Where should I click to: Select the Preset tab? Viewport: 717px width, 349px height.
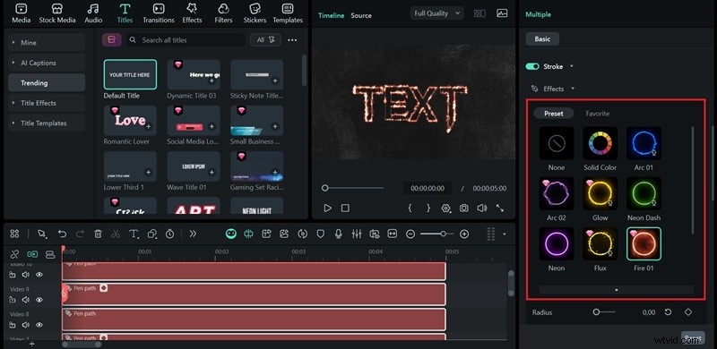(x=553, y=114)
